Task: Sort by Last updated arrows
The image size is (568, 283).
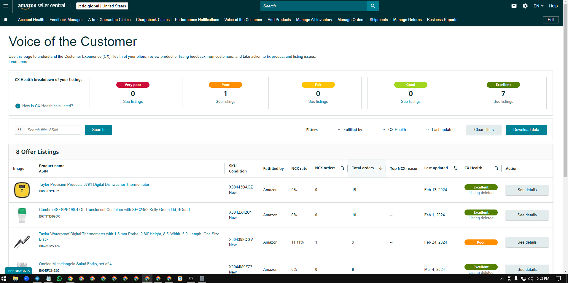Action: (x=455, y=168)
